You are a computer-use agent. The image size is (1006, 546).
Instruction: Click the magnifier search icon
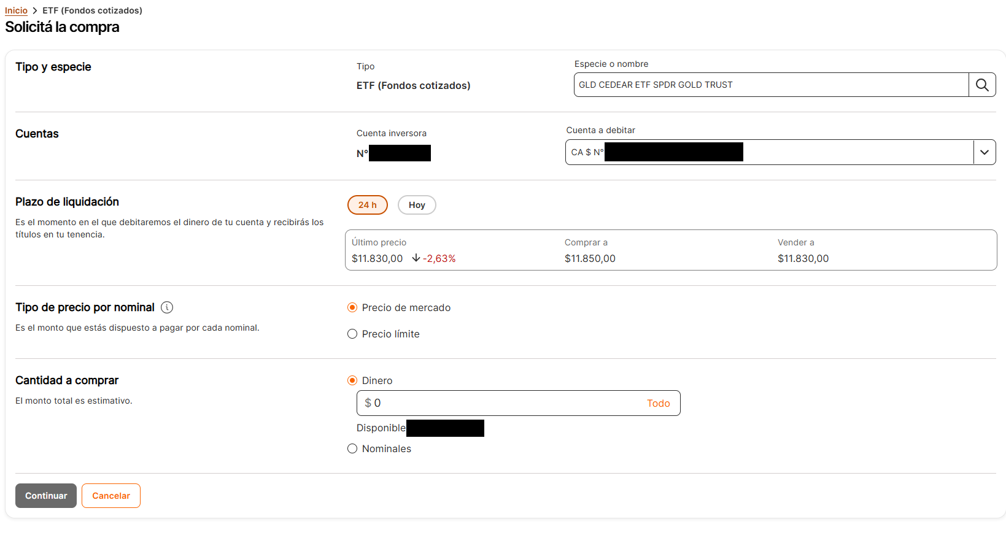982,85
